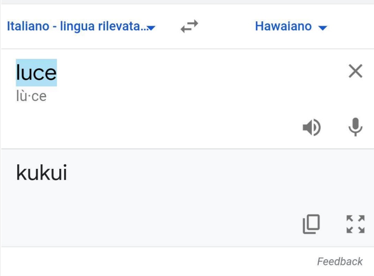Screen dimensions: 374x276
Task: Click the phonetic spelling lù·ce
Action: 31,96
